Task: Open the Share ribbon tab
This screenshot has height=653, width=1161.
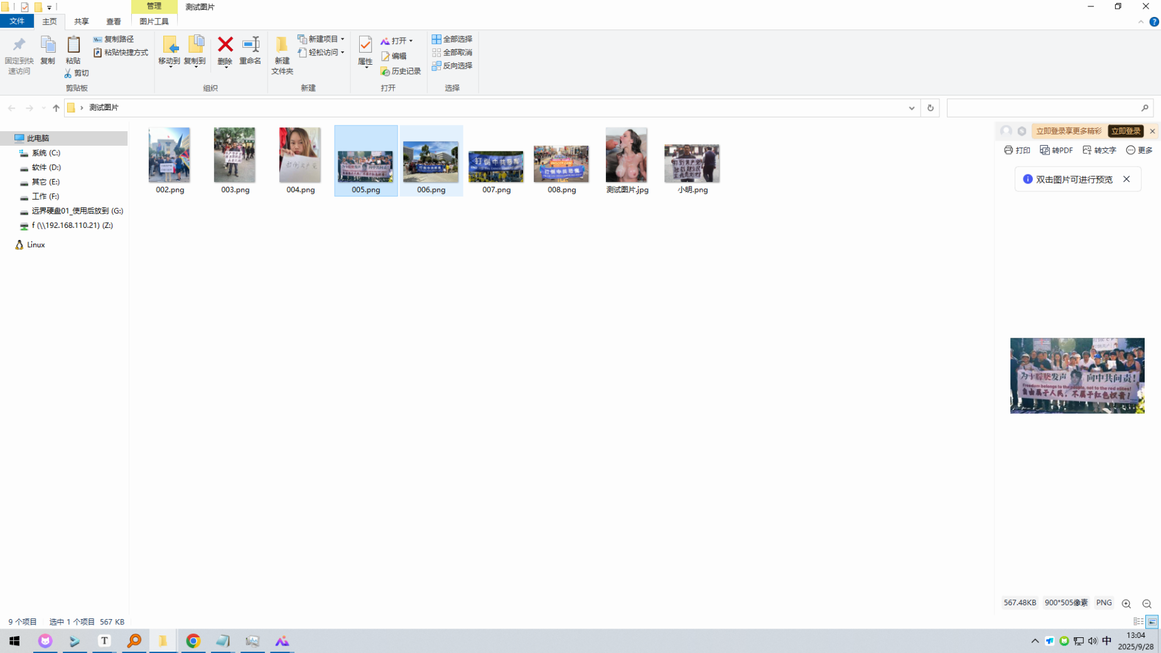Action: 81,21
